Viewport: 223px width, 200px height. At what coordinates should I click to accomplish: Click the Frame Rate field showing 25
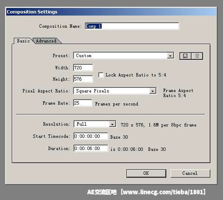[83, 103]
